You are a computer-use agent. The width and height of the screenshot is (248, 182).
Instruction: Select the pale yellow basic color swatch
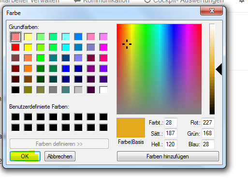tap(28, 37)
